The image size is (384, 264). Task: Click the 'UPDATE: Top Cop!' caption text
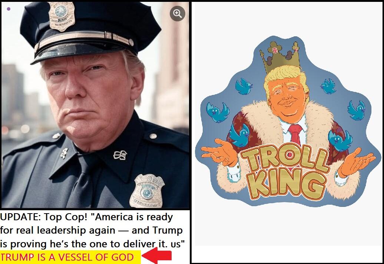click(44, 217)
